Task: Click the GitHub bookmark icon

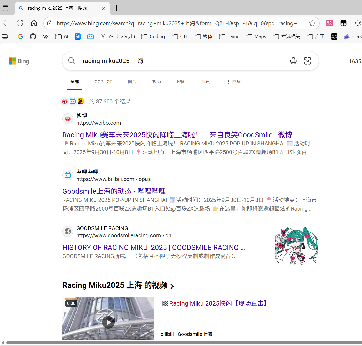Action: click(33, 36)
